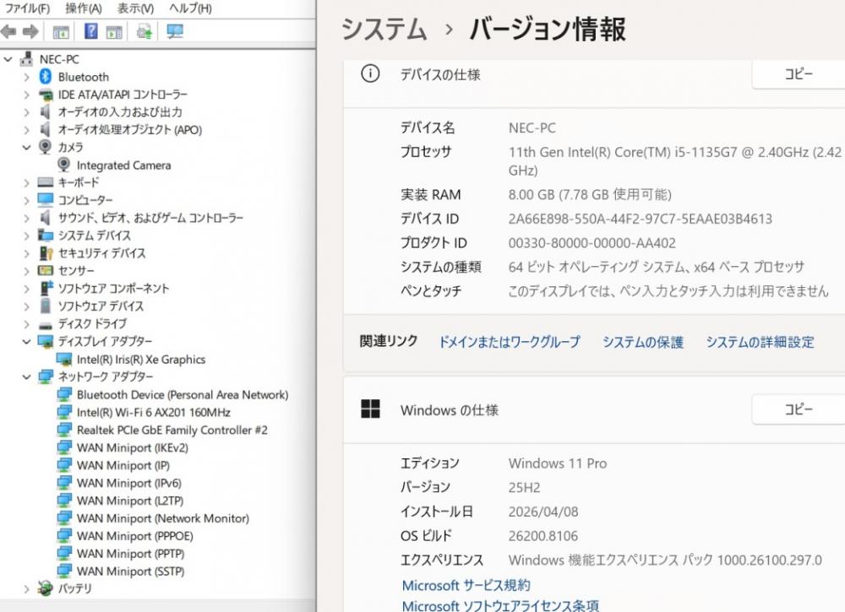Expand オーディオの入力および出力 category

click(x=26, y=112)
